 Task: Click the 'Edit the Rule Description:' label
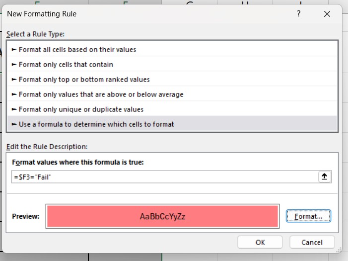coord(46,147)
